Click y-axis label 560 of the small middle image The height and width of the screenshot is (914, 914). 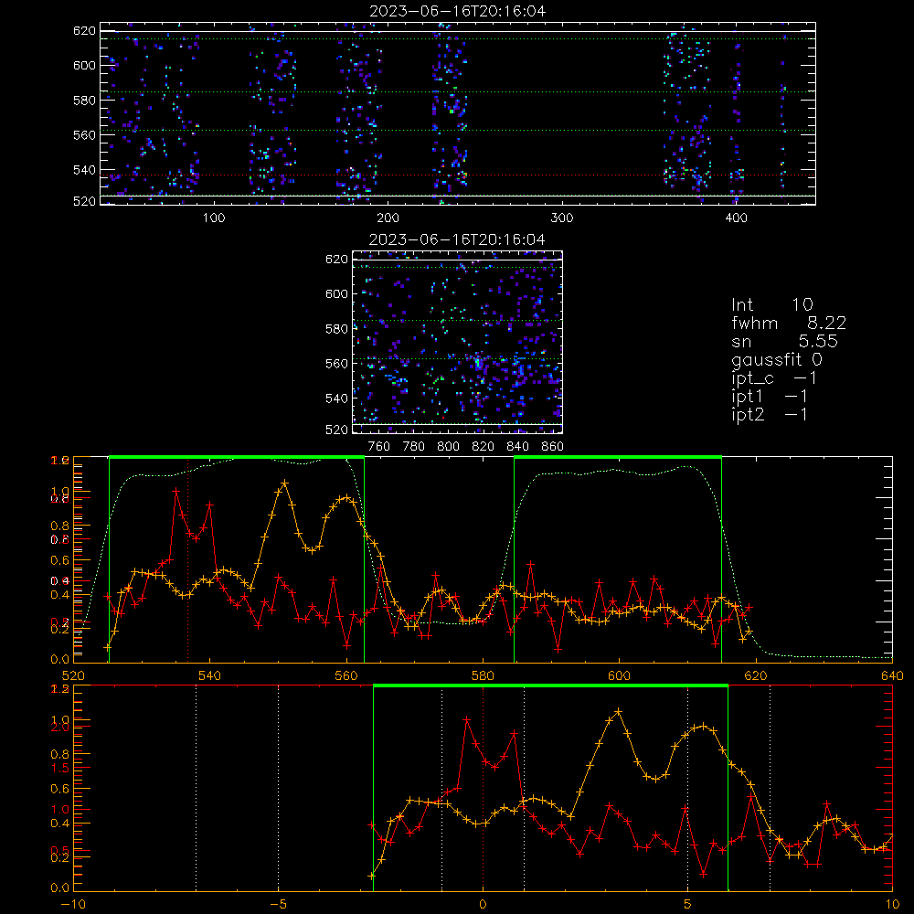coord(336,364)
